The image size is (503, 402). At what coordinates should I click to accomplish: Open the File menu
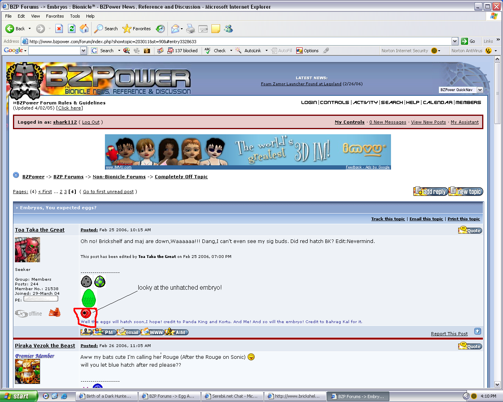[8, 16]
